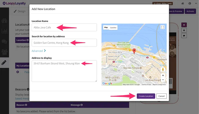Switch map to Satellite view
Viewport: 199px width, 114px height.
(113, 28)
